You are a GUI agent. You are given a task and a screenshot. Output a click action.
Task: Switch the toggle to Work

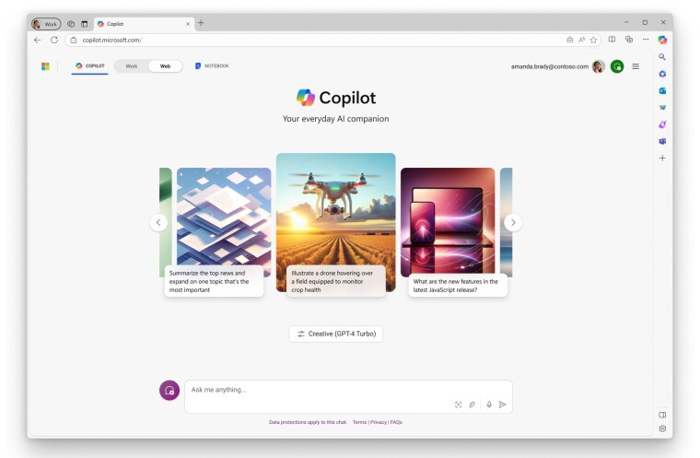click(x=131, y=66)
